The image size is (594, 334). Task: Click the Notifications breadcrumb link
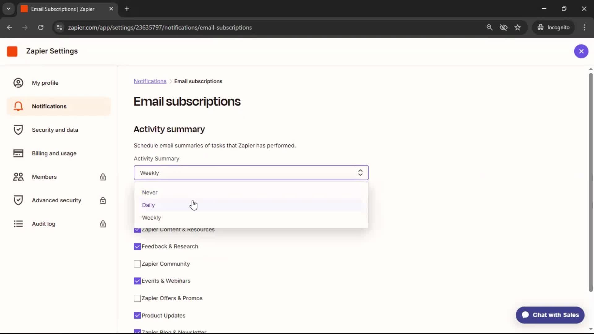(x=150, y=81)
